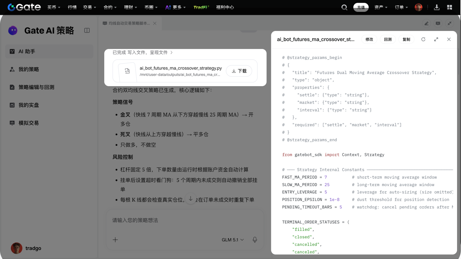Close the 均线自动交易策略脚本 tab

coord(155,23)
